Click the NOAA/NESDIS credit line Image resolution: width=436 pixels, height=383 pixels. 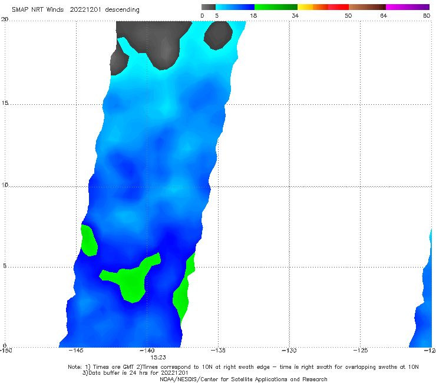click(243, 379)
